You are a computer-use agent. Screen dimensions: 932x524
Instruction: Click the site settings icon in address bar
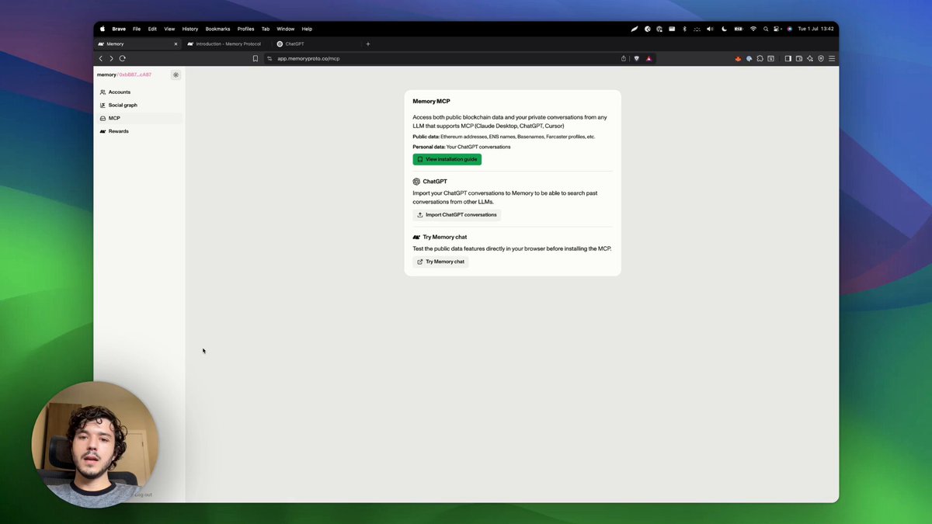point(270,58)
